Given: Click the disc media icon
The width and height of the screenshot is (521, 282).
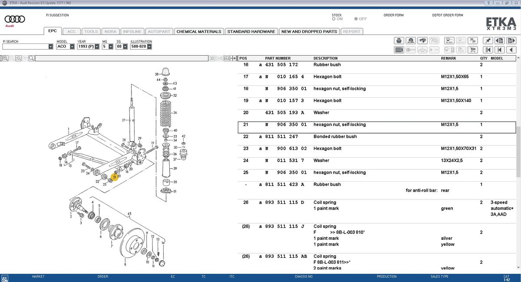Looking at the screenshot, I should [x=411, y=40].
